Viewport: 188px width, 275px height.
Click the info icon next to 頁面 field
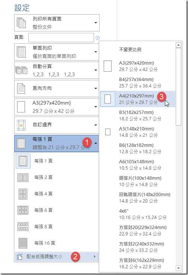coord(97,38)
